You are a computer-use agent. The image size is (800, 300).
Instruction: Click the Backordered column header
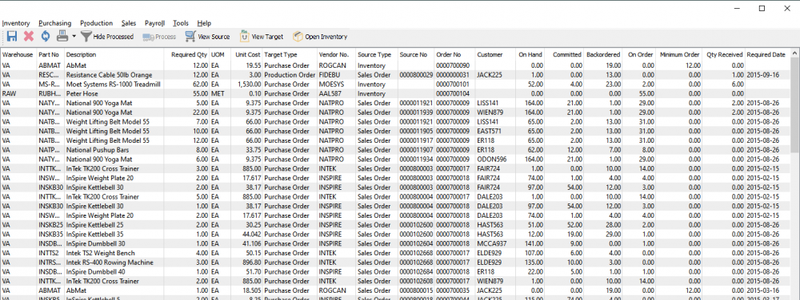pos(603,54)
